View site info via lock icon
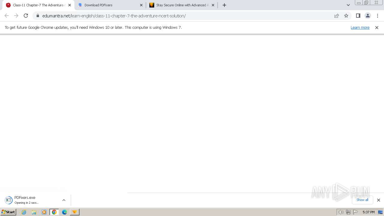The image size is (384, 216). coord(37,16)
